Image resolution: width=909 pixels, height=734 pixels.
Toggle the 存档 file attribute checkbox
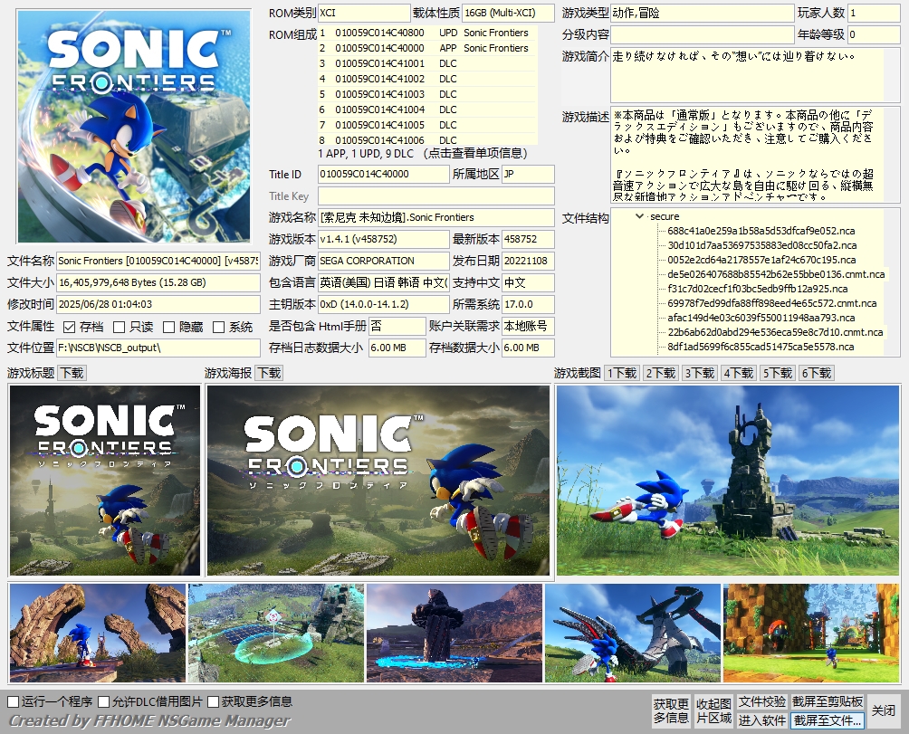pyautogui.click(x=70, y=328)
